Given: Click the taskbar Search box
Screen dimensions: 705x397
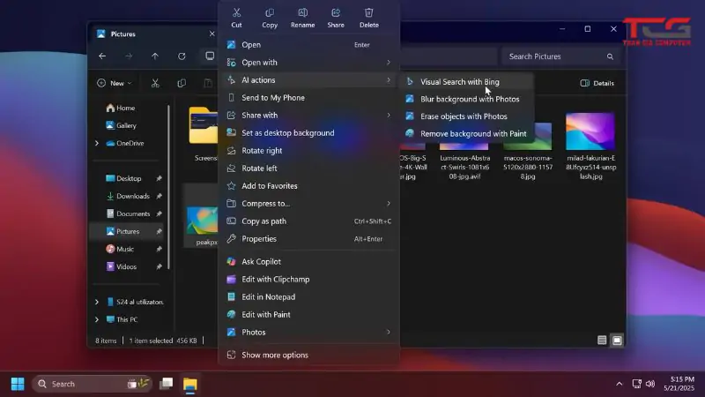Looking at the screenshot, I should point(92,384).
